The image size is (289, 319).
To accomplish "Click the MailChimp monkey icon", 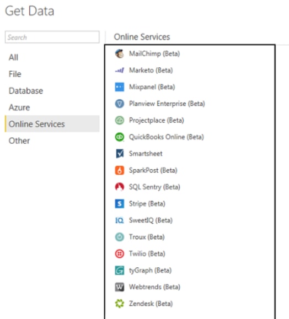I will 120,53.
